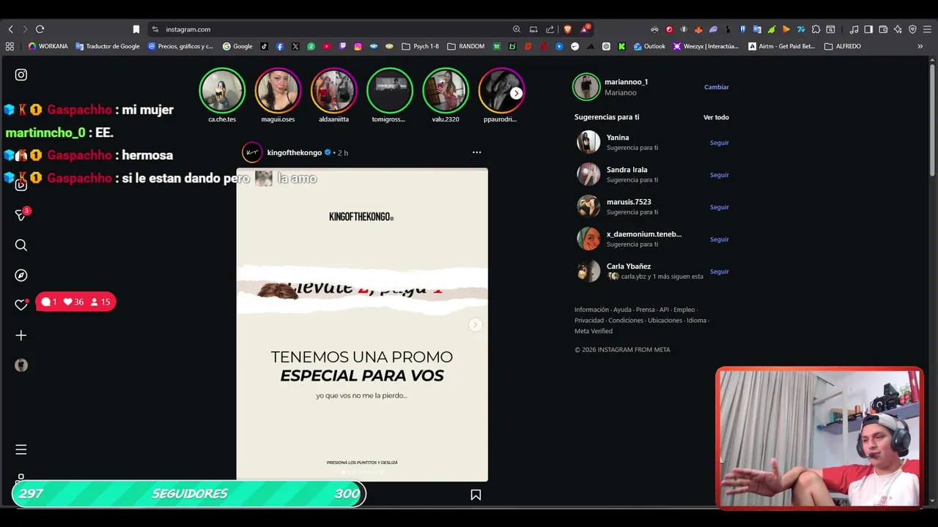938x527 pixels.
Task: Open Instagram home logo in sidebar
Action: [21, 75]
